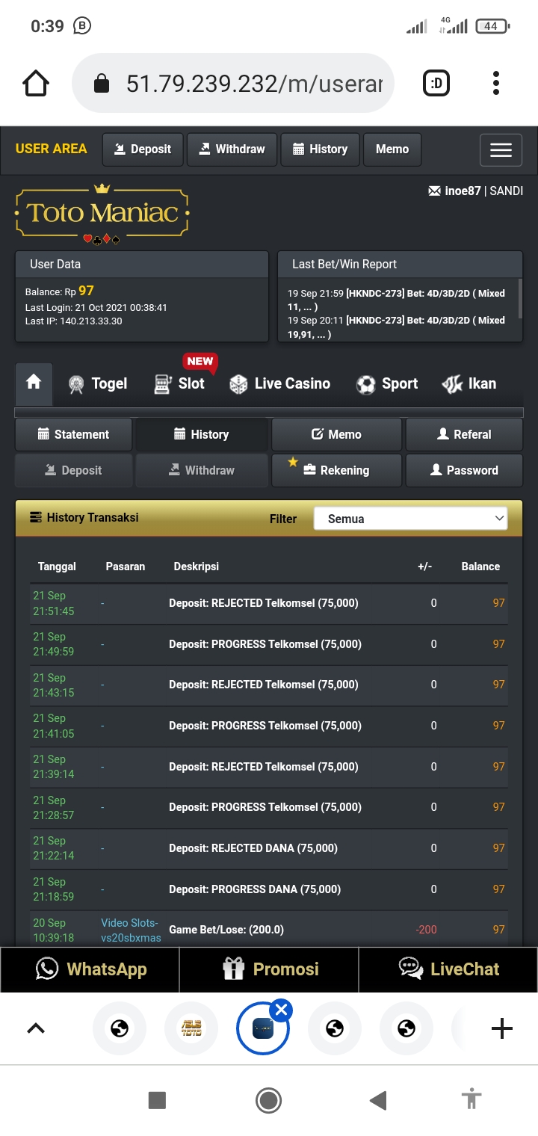
Task: Expand the bottom tab strip chevron
Action: [x=36, y=1029]
